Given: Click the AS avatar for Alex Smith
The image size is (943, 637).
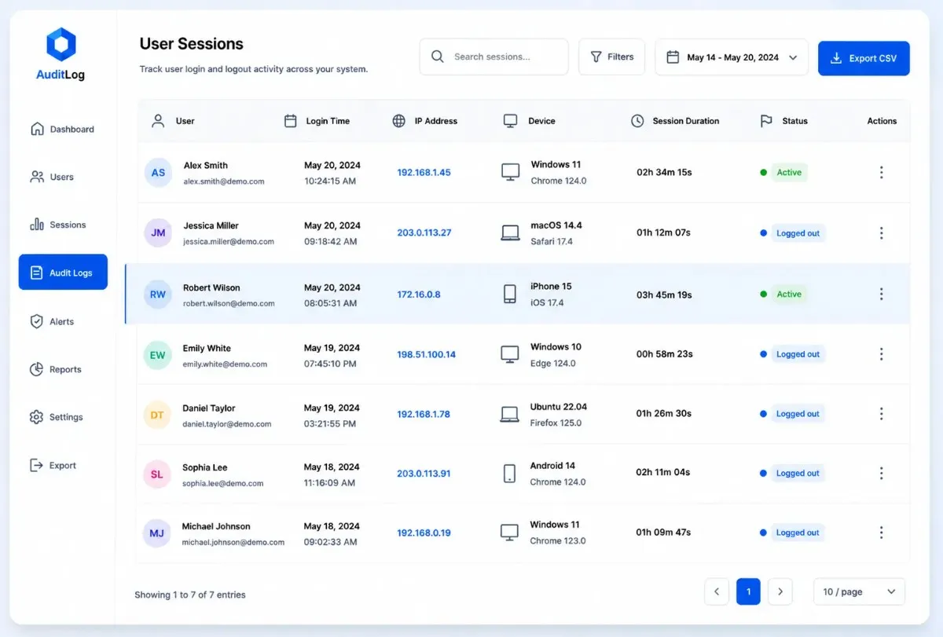Looking at the screenshot, I should [158, 172].
